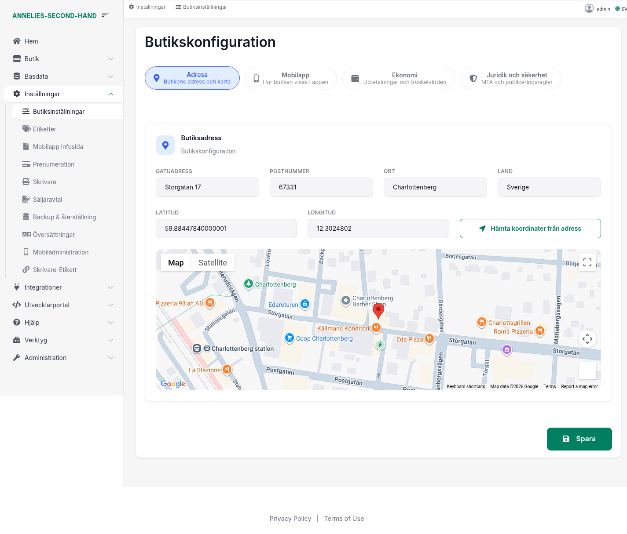Screen dimensions: 627x534
Task: Switch to the Mobilapp tab
Action: (x=291, y=78)
